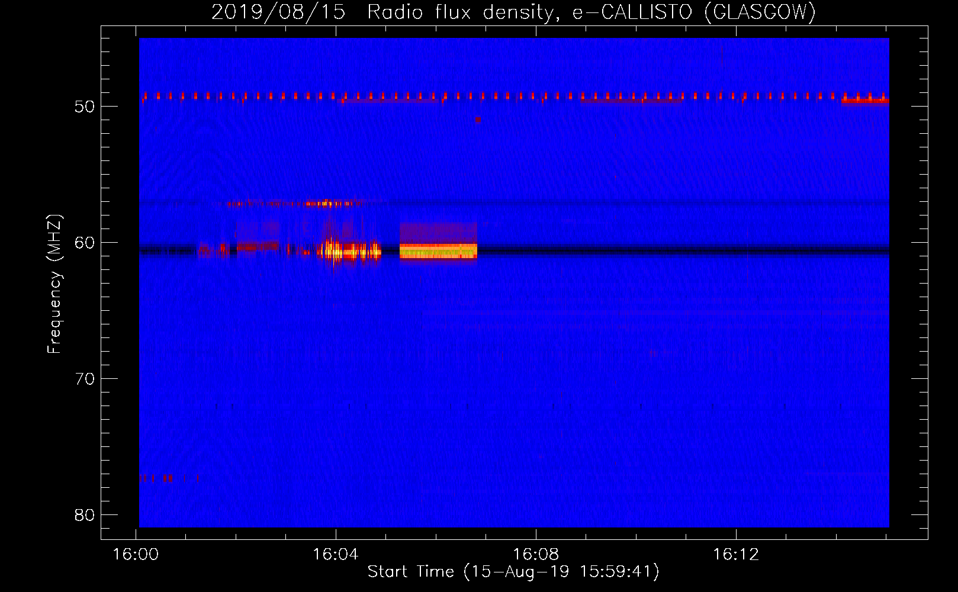The width and height of the screenshot is (958, 592).
Task: Click the 16:00 time tick label
Action: pos(136,555)
